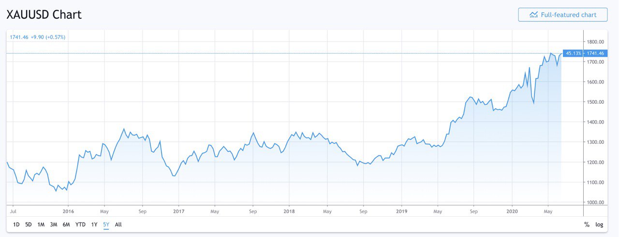Select the 1Y time range
The width and height of the screenshot is (619, 237).
94,224
